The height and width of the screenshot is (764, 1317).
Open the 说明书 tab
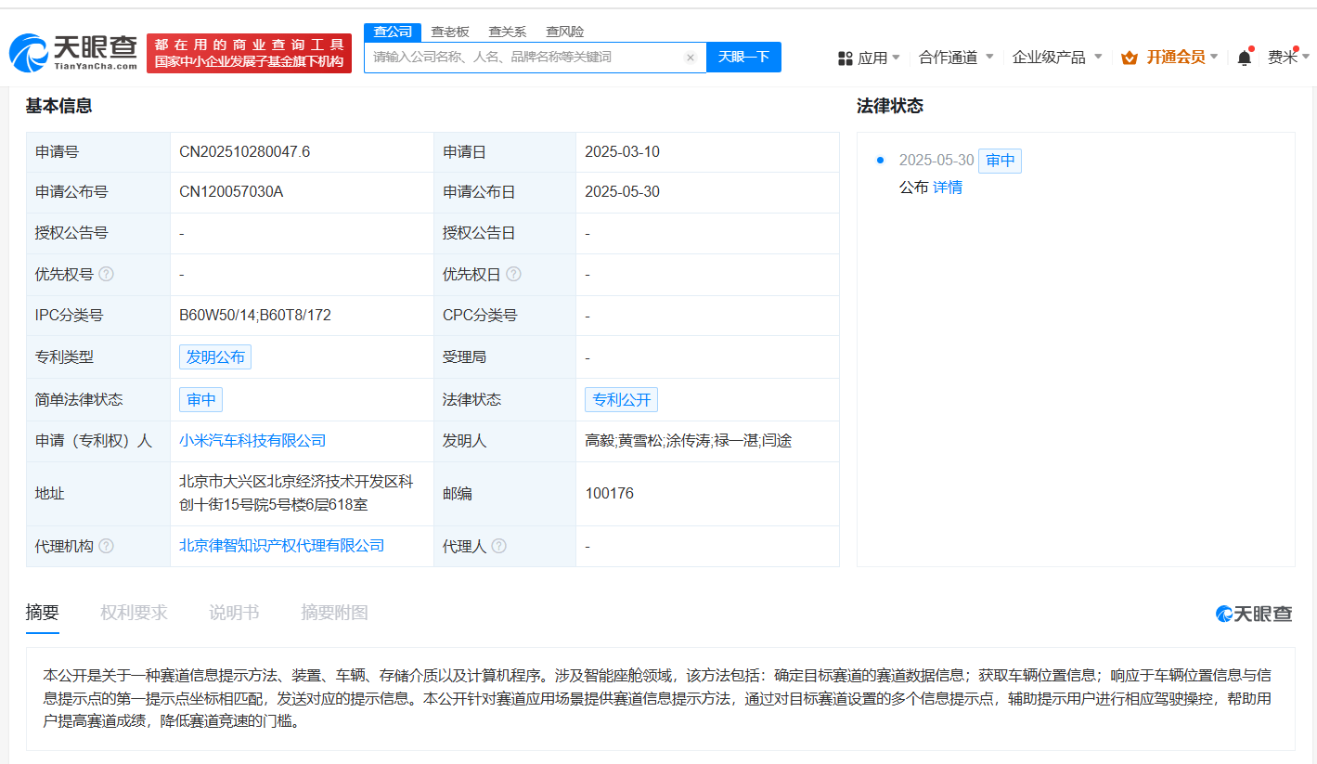(234, 613)
